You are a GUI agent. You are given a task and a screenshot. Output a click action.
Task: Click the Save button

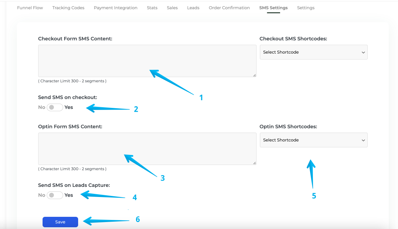[x=60, y=222]
